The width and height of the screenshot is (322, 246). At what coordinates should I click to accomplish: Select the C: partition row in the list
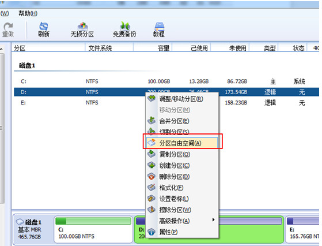click(166, 81)
